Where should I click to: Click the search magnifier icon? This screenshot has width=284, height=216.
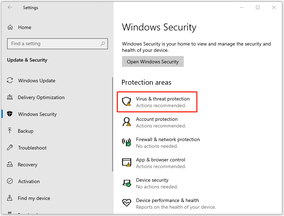pos(103,44)
